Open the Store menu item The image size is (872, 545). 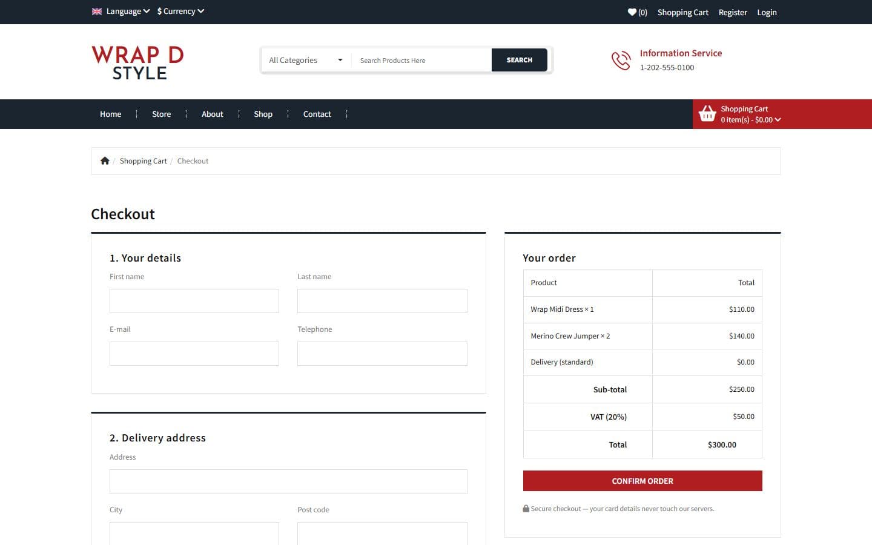[x=162, y=114]
